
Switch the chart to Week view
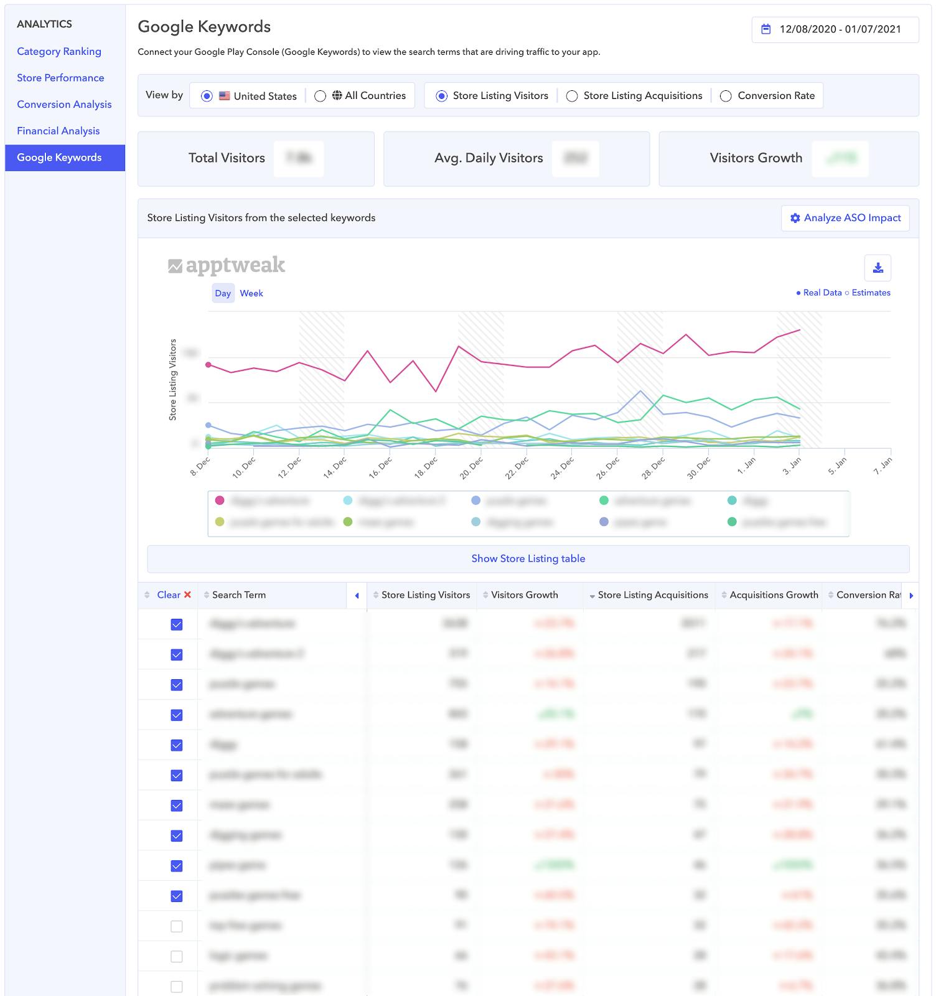pos(251,293)
